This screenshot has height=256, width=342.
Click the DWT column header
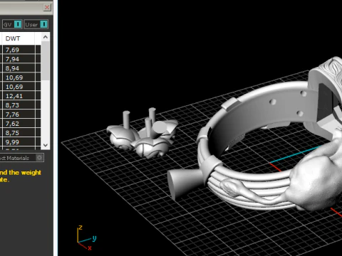[18, 38]
